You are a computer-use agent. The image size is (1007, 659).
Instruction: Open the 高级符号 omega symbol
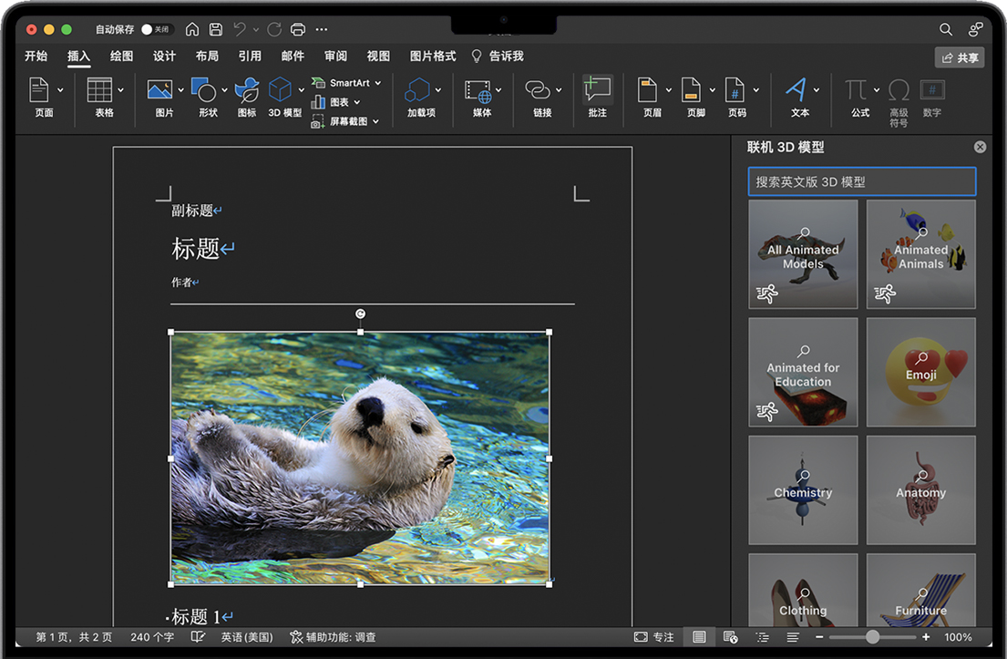point(899,90)
